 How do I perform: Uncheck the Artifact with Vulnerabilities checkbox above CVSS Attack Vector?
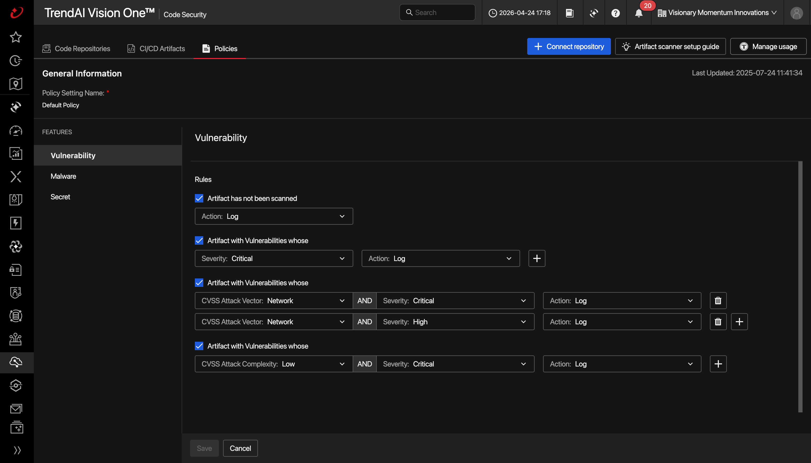[x=199, y=282]
